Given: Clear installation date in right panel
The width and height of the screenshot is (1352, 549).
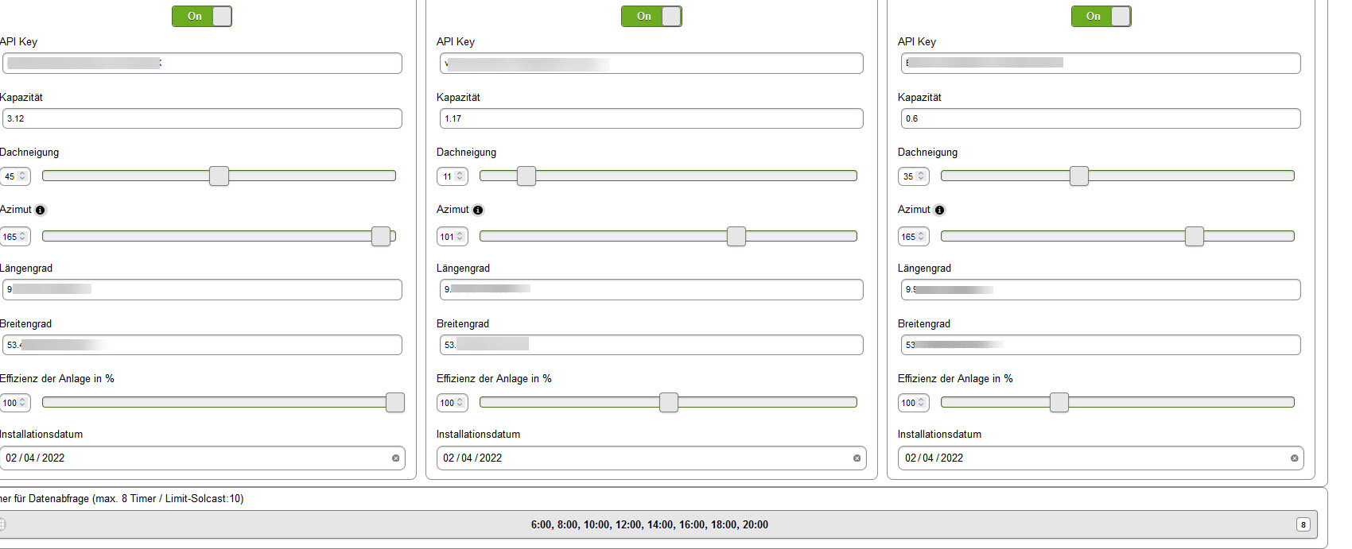Looking at the screenshot, I should pyautogui.click(x=1294, y=458).
